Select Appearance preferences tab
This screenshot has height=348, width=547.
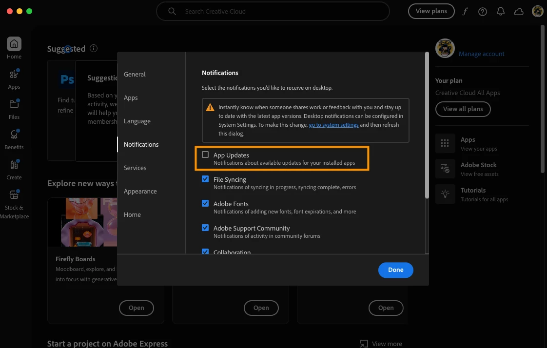[140, 191]
